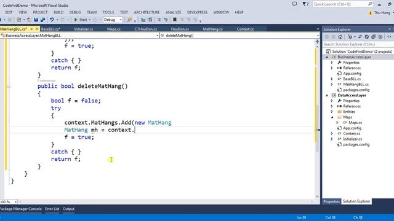Switch to the CTHoaDon.cs tab
The width and height of the screenshot is (394, 221).
click(x=146, y=29)
